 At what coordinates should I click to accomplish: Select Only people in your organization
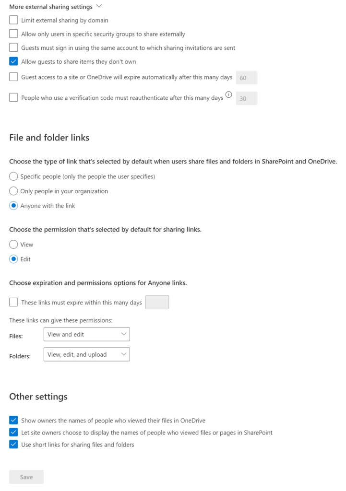pyautogui.click(x=13, y=191)
